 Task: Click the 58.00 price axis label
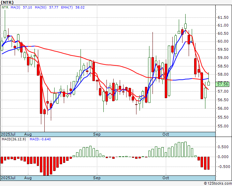223,75
